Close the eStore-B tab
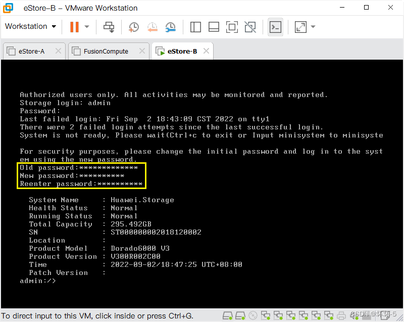 click(x=206, y=51)
